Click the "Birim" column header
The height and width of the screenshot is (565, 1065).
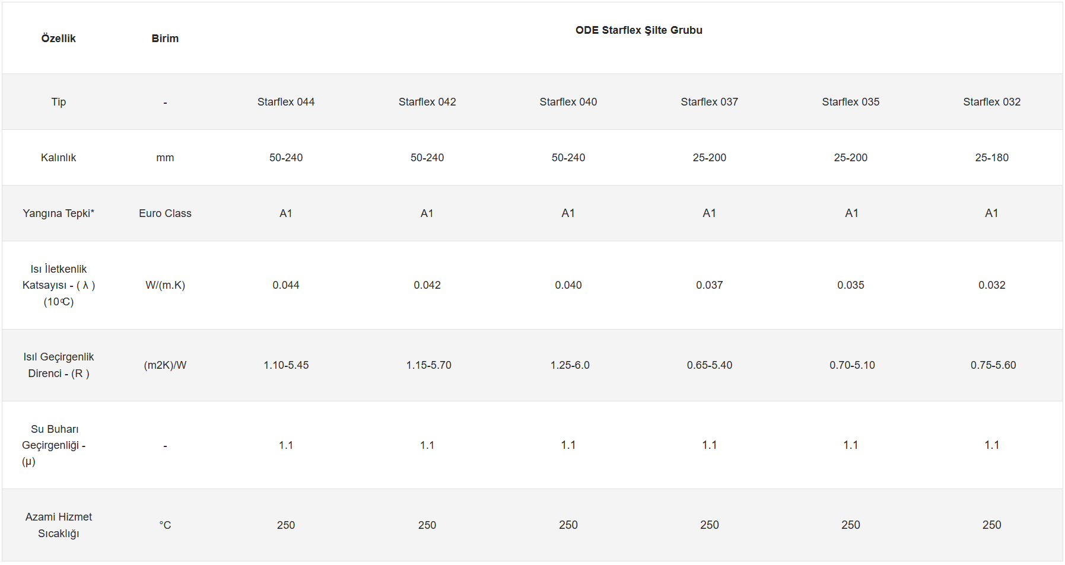(165, 39)
